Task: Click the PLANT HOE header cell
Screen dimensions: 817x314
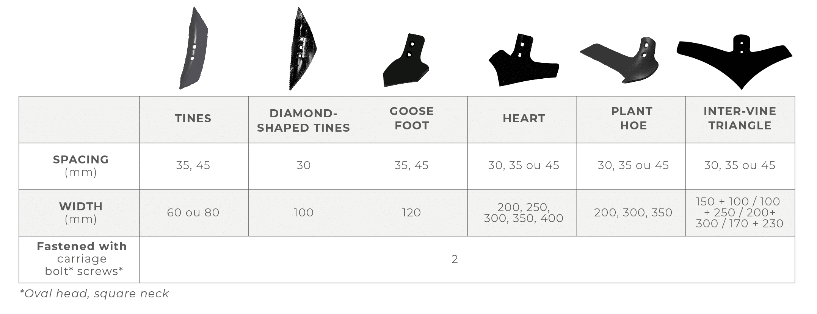Action: (632, 118)
